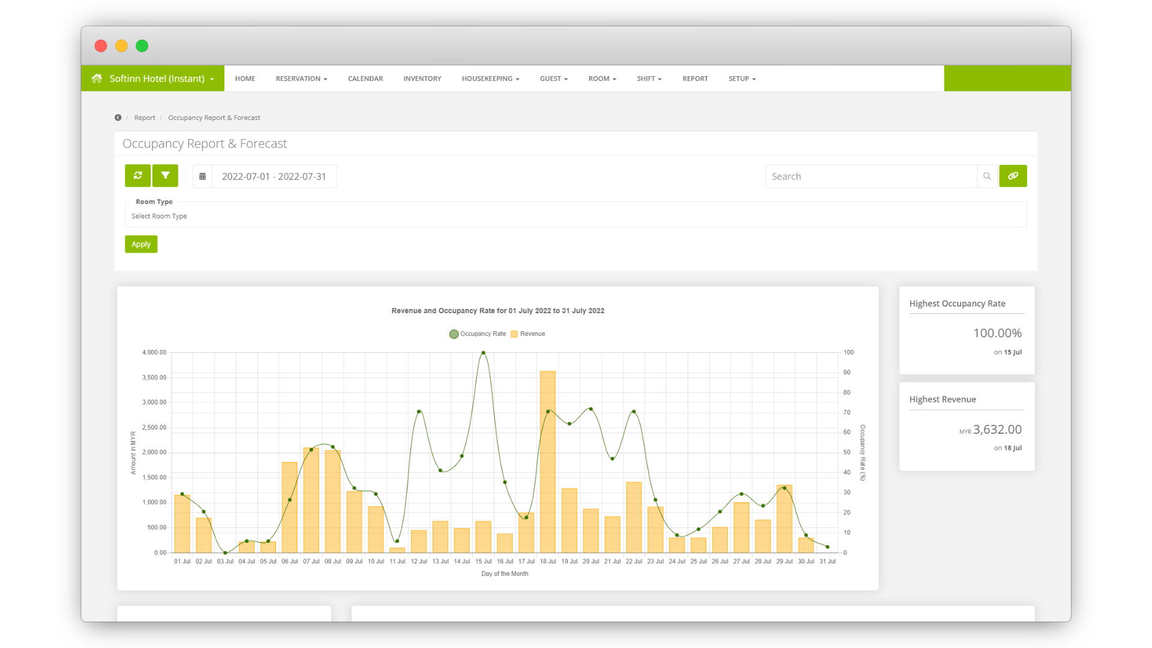Open the Setup dropdown menu

click(x=742, y=79)
